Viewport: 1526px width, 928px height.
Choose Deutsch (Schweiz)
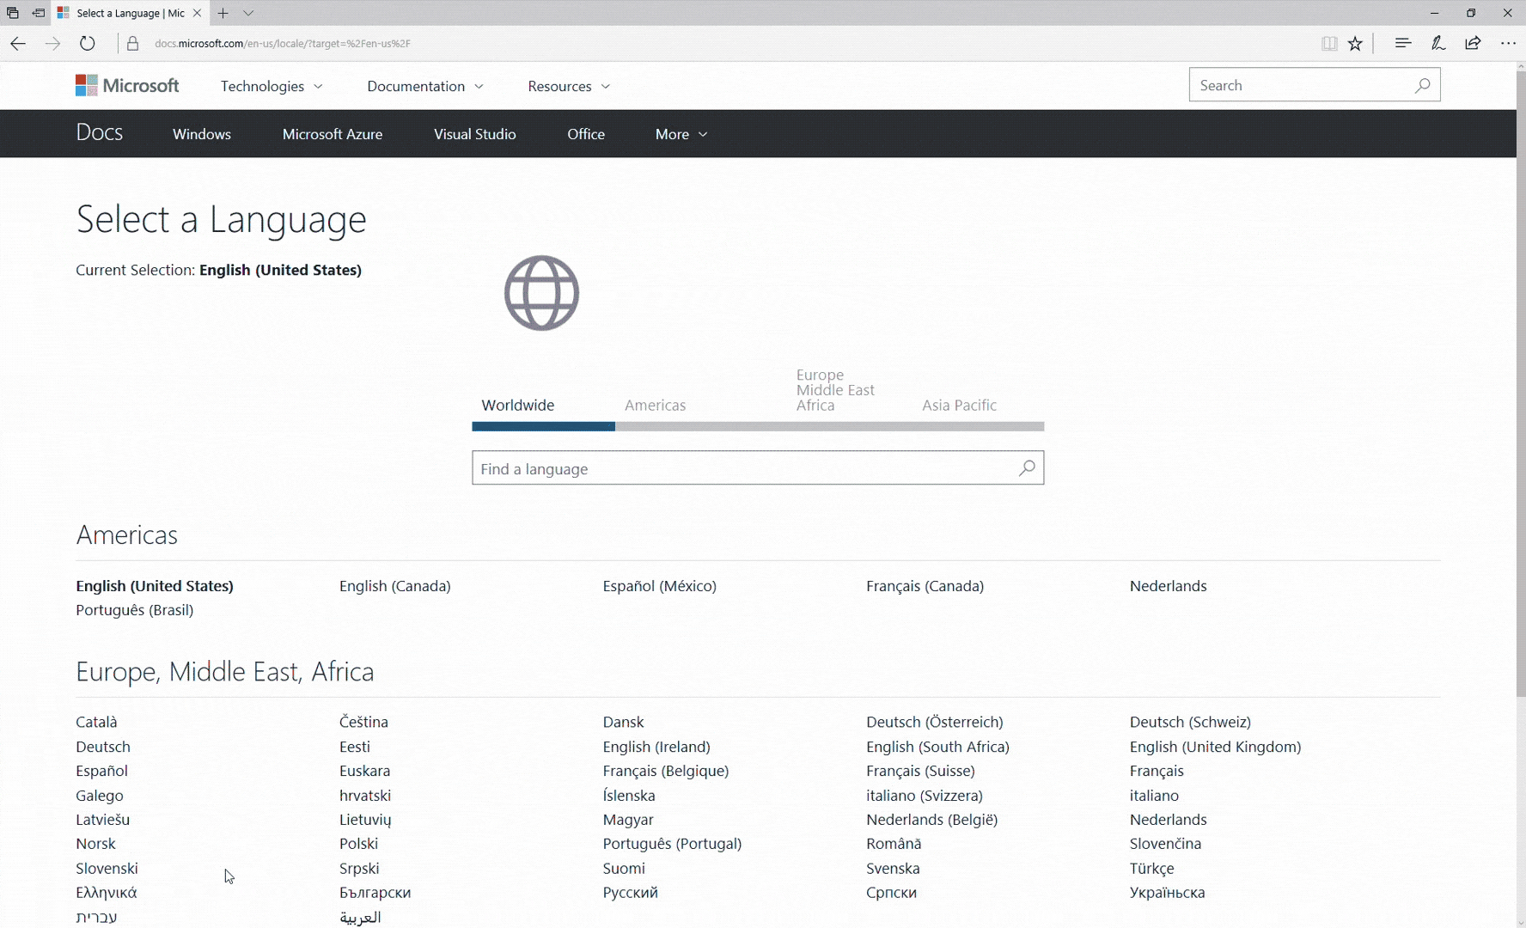click(x=1190, y=722)
